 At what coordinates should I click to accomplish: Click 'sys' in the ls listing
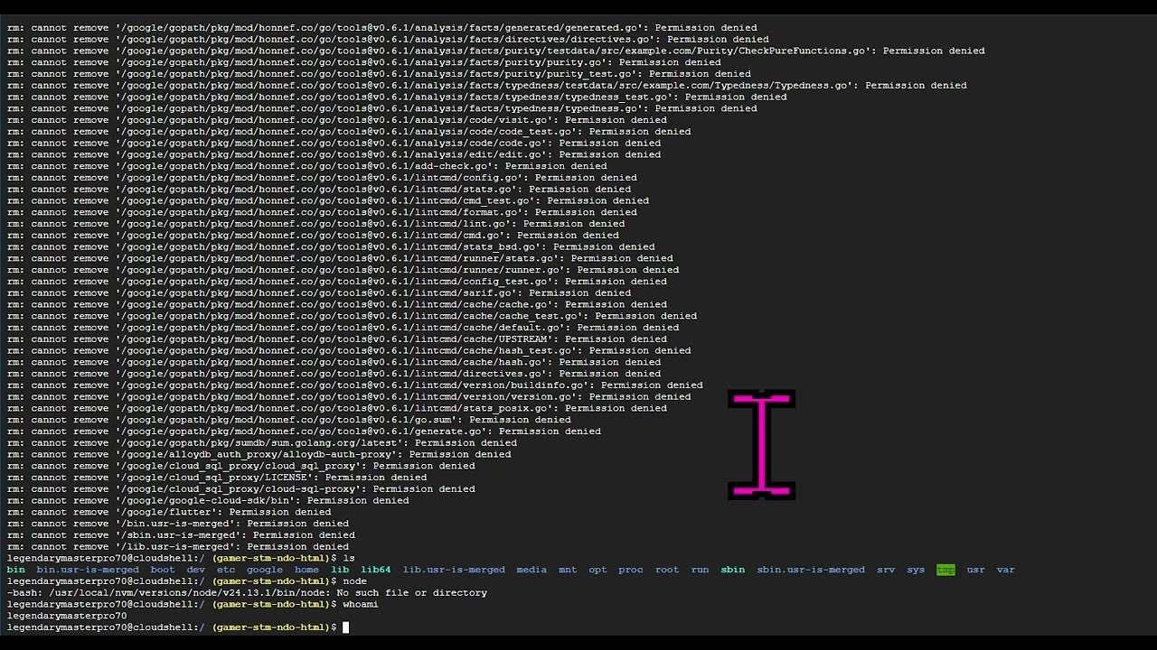coord(916,570)
